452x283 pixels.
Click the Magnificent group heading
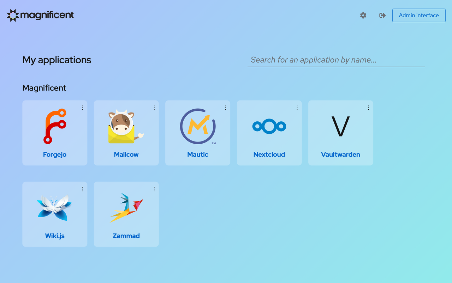click(44, 88)
